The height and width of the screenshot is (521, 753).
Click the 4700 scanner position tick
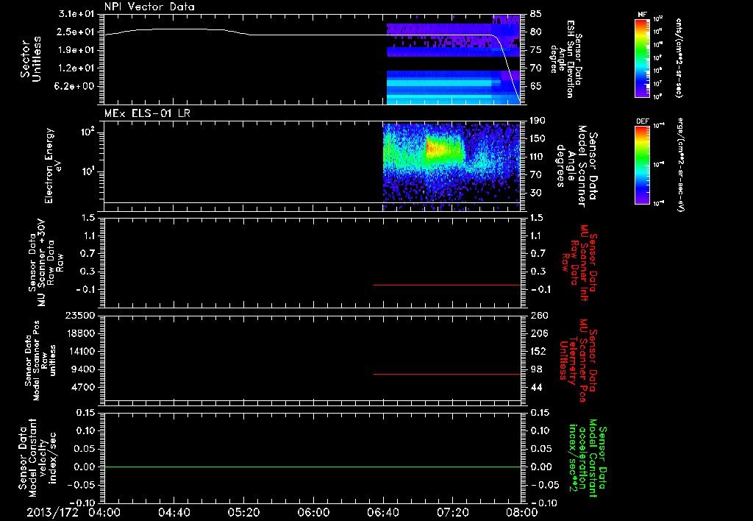click(x=83, y=387)
